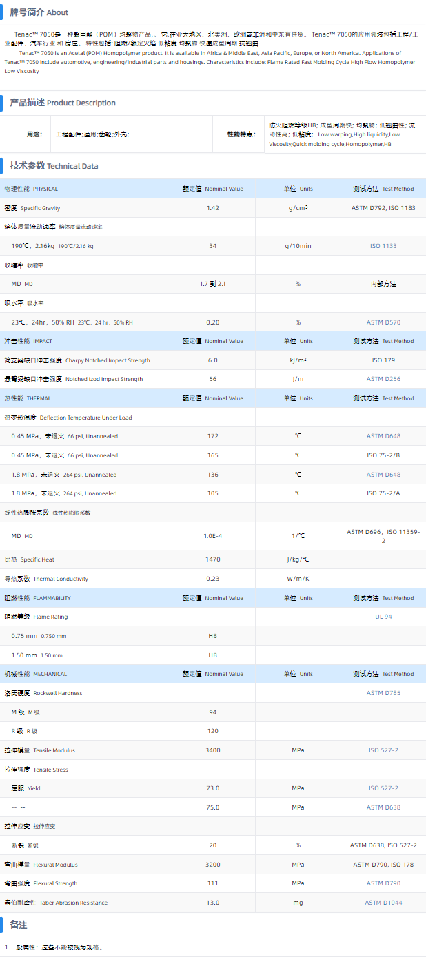Click the Izod impact value 56
The height and width of the screenshot is (957, 426).
pyautogui.click(x=213, y=379)
